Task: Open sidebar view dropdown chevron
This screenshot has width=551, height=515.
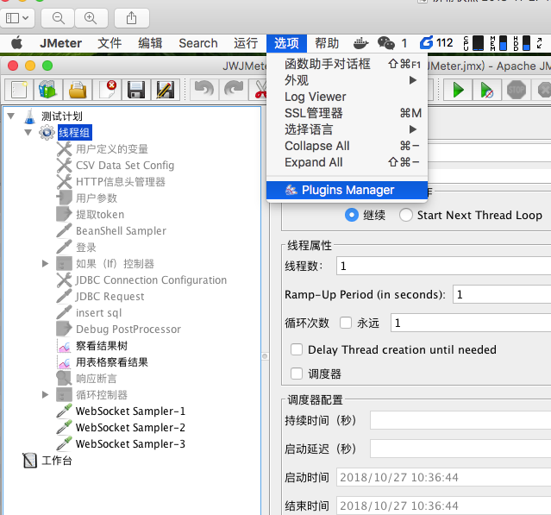Action: (x=26, y=17)
